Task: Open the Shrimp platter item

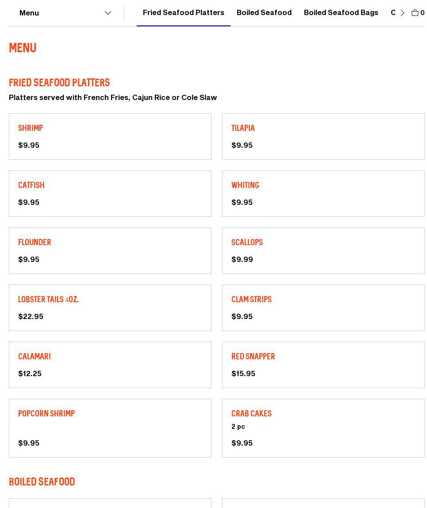Action: tap(110, 136)
